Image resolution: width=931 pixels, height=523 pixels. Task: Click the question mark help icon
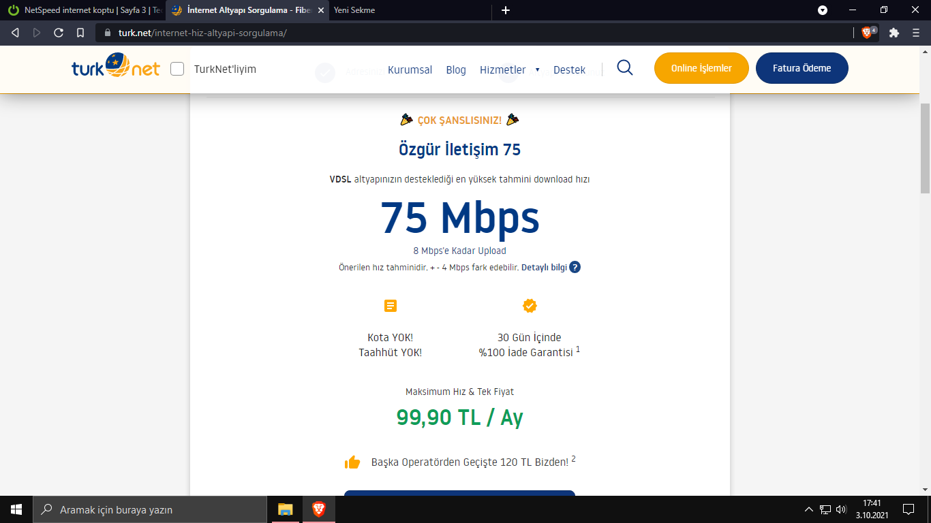point(575,267)
